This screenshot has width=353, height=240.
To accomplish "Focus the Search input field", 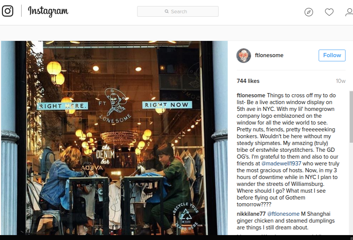I will pyautogui.click(x=178, y=11).
